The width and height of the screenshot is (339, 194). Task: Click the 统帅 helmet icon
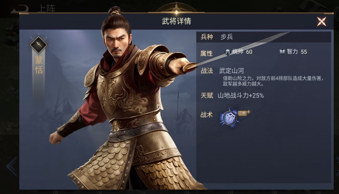coord(228,52)
